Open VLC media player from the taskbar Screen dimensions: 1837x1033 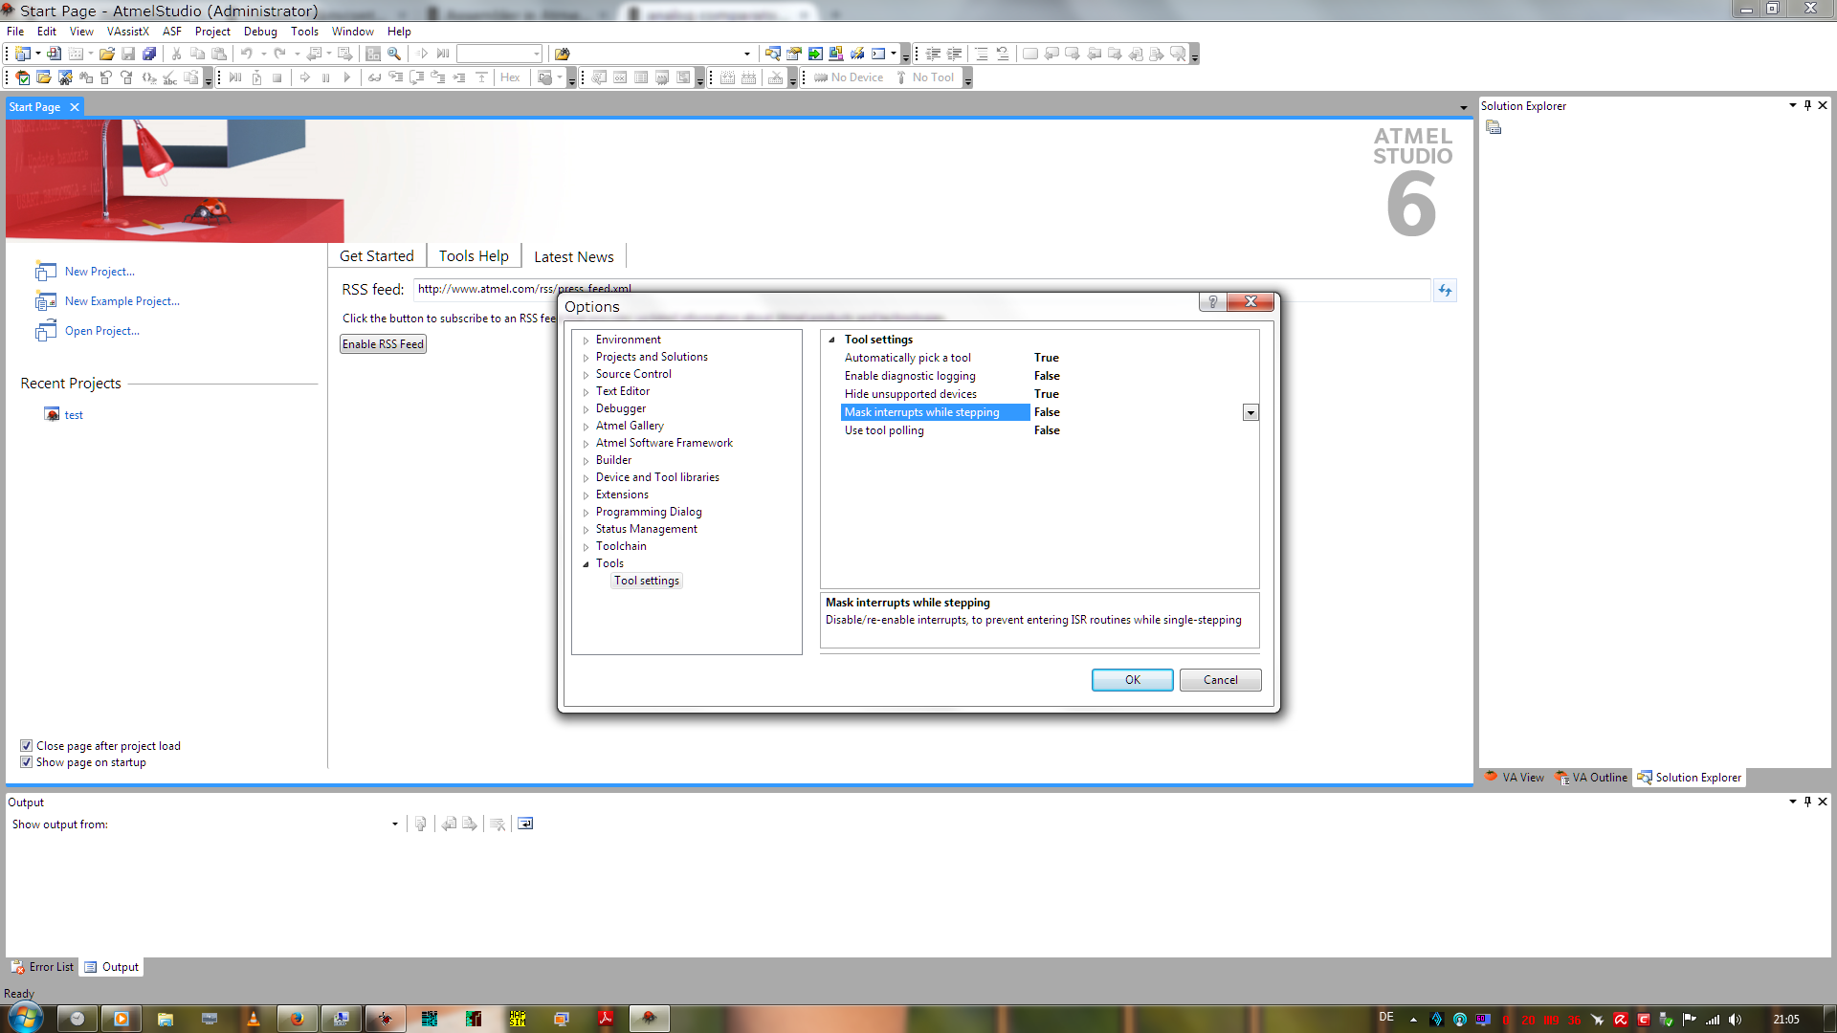point(254,1019)
